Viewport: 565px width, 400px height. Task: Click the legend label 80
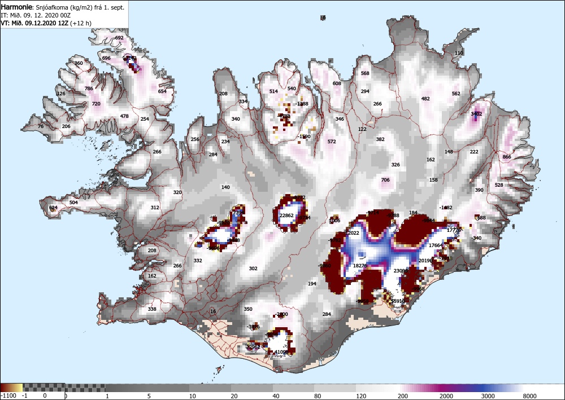click(x=317, y=395)
